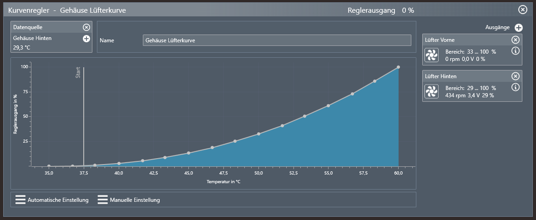Click the Lüfter Hinten fan icon
The image size is (536, 220).
coord(431,91)
